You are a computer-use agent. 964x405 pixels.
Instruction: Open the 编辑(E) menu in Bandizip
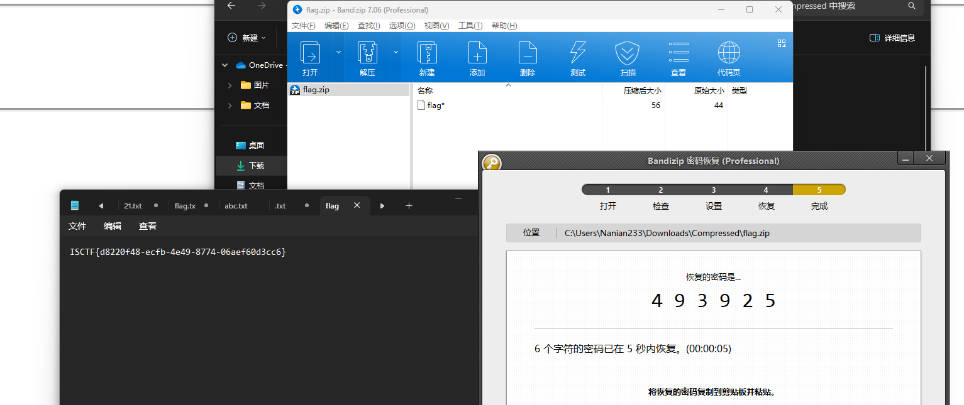coord(336,26)
